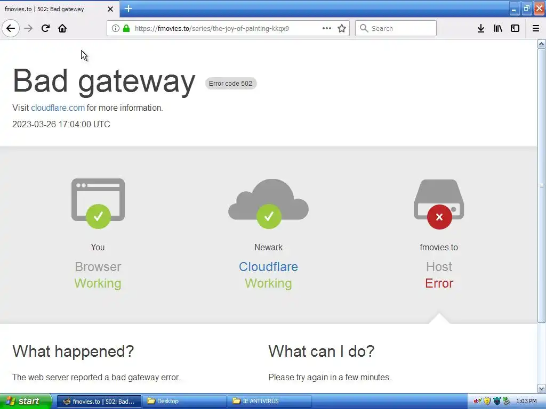
Task: Open the hamburger application menu
Action: click(x=535, y=29)
